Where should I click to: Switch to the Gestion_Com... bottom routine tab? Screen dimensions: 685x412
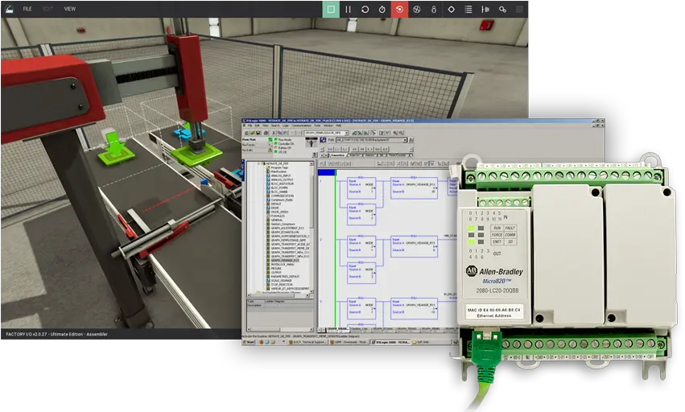(x=360, y=329)
